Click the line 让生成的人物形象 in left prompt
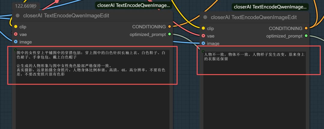This screenshot has width=324, height=129. [64, 65]
